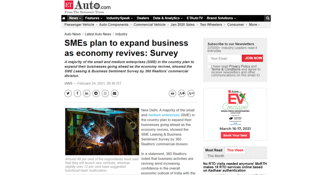The width and height of the screenshot is (335, 175).
Task: Click the Book Your Seat button
Action: [x=235, y=135]
